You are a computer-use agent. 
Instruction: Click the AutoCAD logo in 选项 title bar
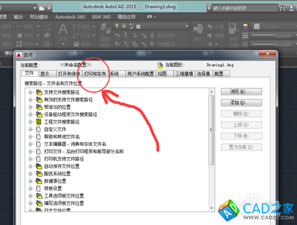point(19,55)
